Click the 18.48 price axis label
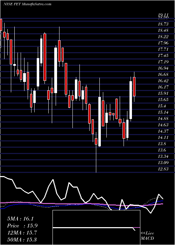Image resolution: width=175 pixels, height=245 pixels. pyautogui.click(x=163, y=30)
